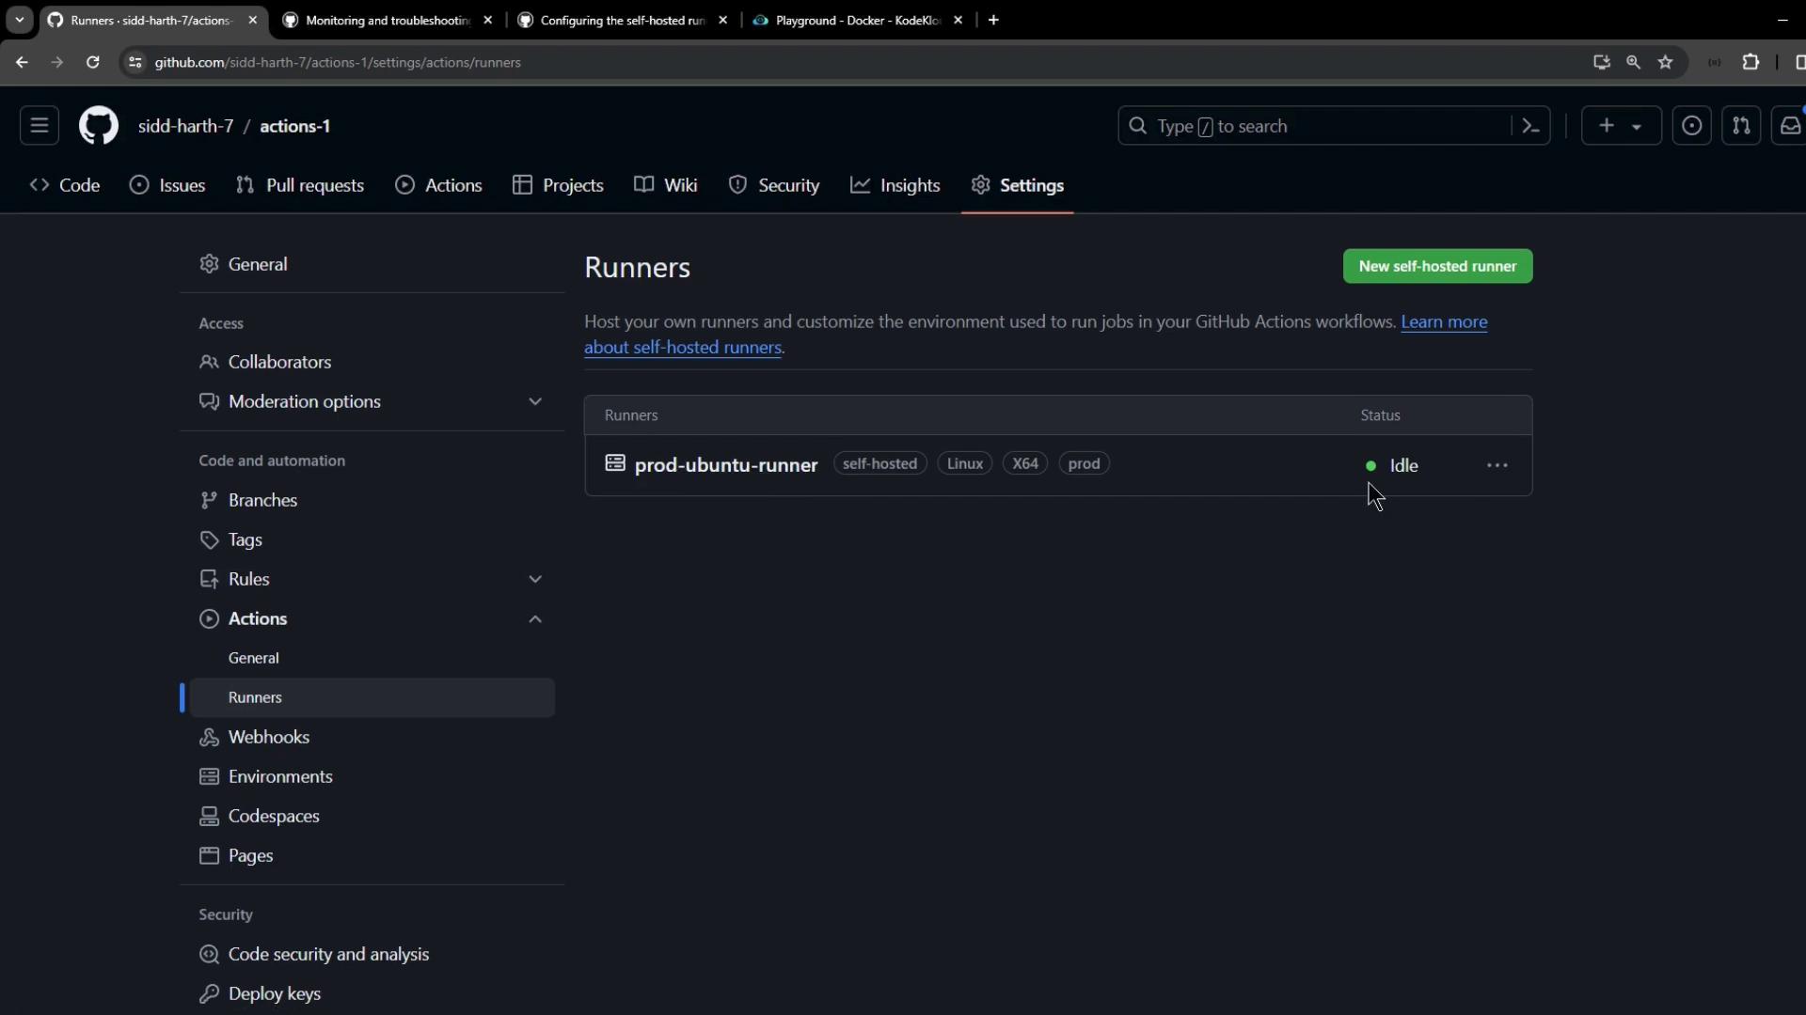Open the hamburger navigation menu icon
Viewport: 1806px width, 1015px height.
pos(40,126)
